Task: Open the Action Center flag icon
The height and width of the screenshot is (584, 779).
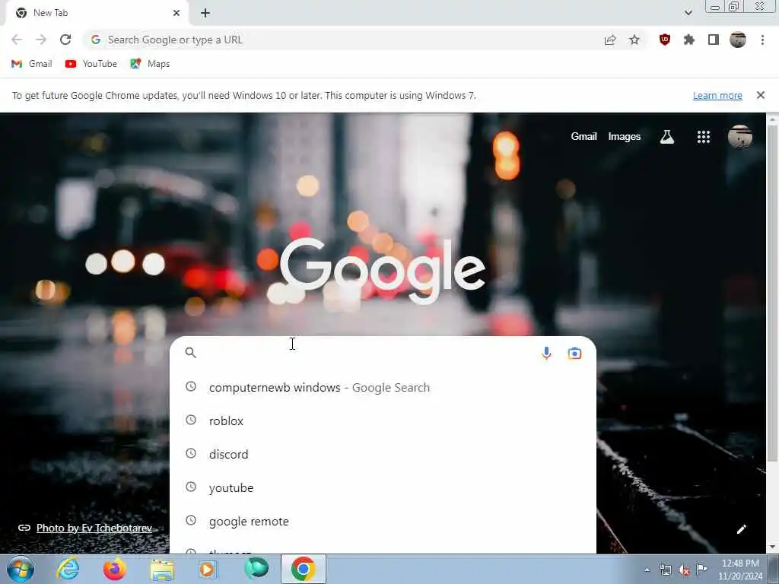Action: (x=701, y=569)
